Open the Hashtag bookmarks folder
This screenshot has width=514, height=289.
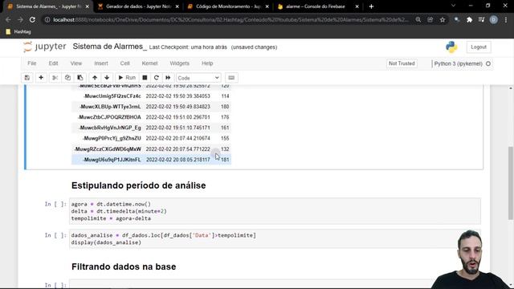click(18, 31)
